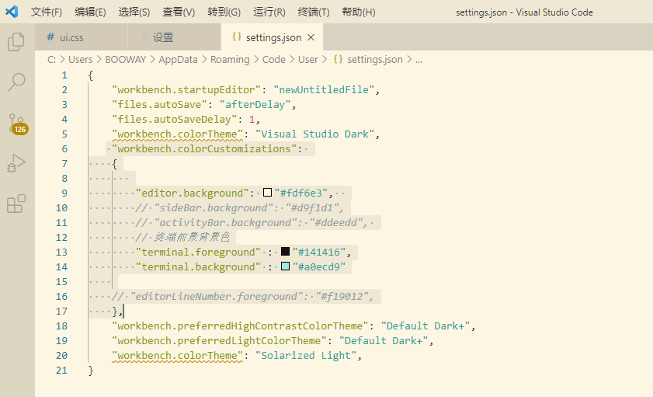Click the VS Code logo icon
The width and height of the screenshot is (653, 397).
[x=12, y=12]
